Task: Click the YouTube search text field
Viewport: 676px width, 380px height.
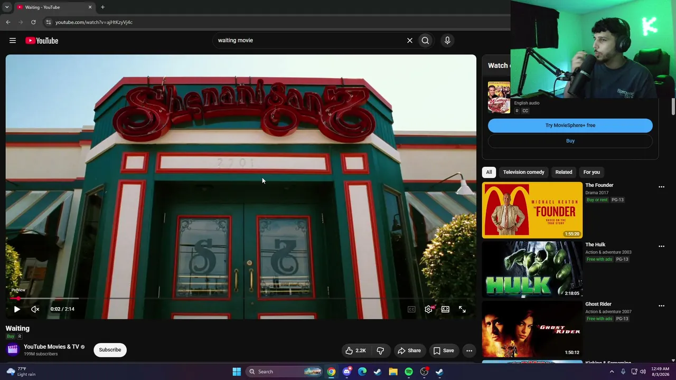Action: point(309,40)
